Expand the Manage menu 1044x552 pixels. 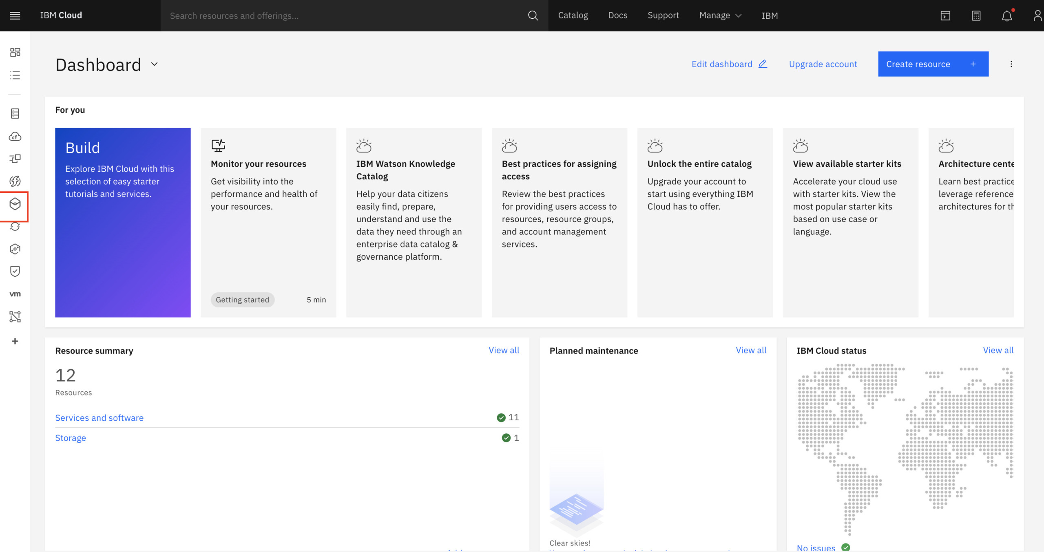(720, 15)
